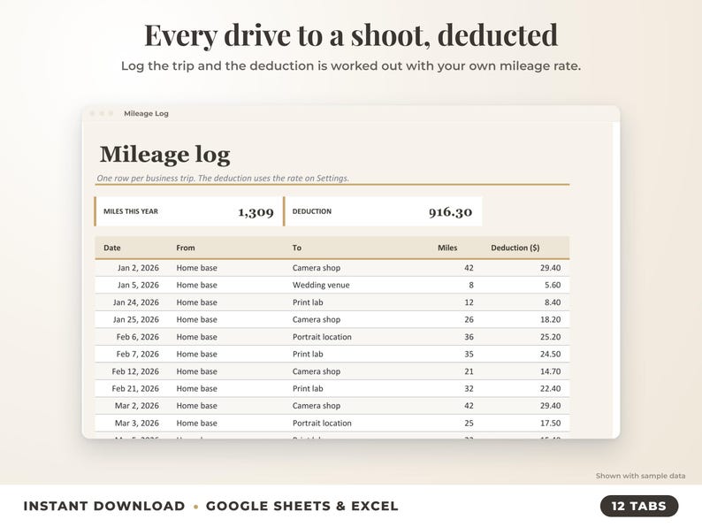702x527 pixels.
Task: Select the 25.20 deduction cell
Action: (x=550, y=337)
